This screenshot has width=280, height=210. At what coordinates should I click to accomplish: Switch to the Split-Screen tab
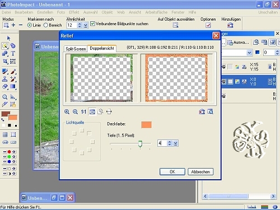(76, 49)
